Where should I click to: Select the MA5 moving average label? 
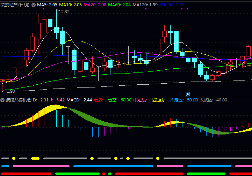[x=47, y=5]
